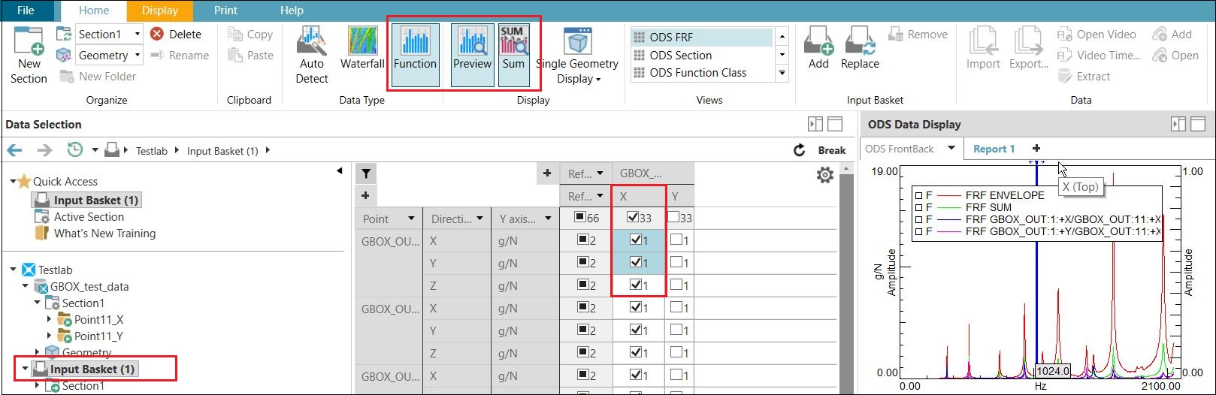Switch to the Home ribbon tab

94,11
